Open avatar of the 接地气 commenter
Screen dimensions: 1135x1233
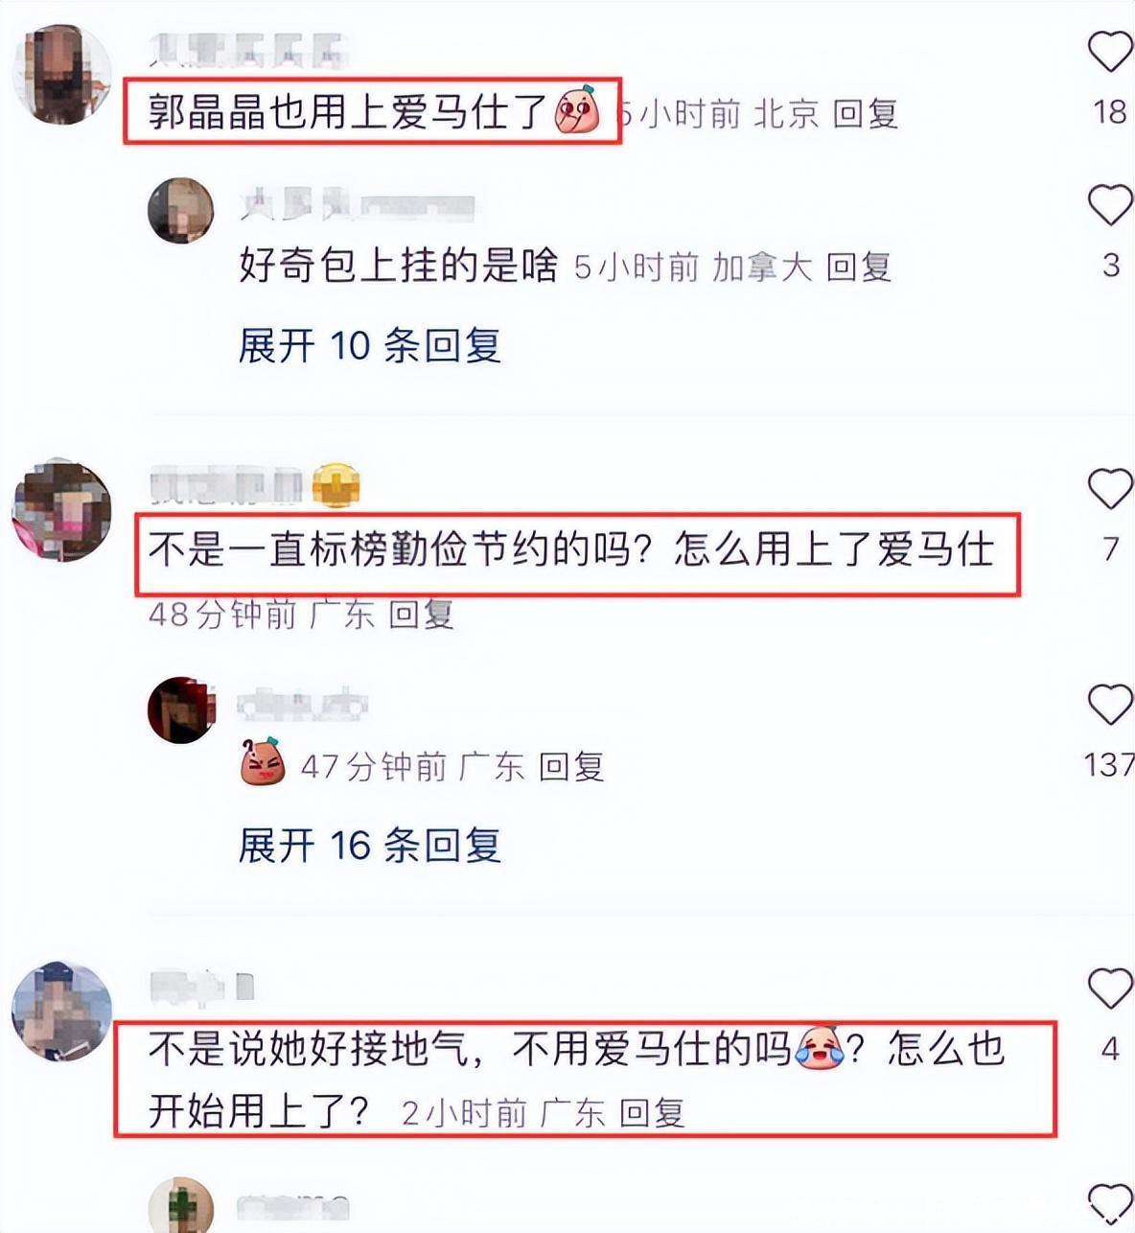tap(62, 1012)
